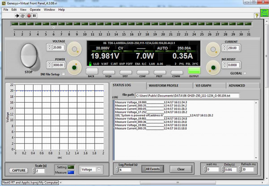269x186 pixels.
Task: Click the Pause toolbar icon
Action: (x=35, y=16)
